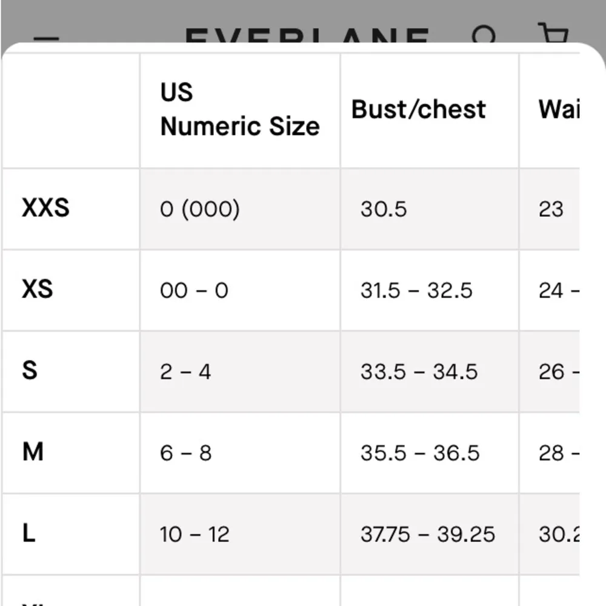606x606 pixels.
Task: Click the Everlane logo
Action: [307, 38]
